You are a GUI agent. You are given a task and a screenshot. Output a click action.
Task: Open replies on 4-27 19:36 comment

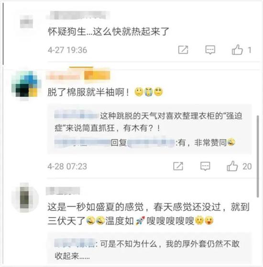click(210, 50)
